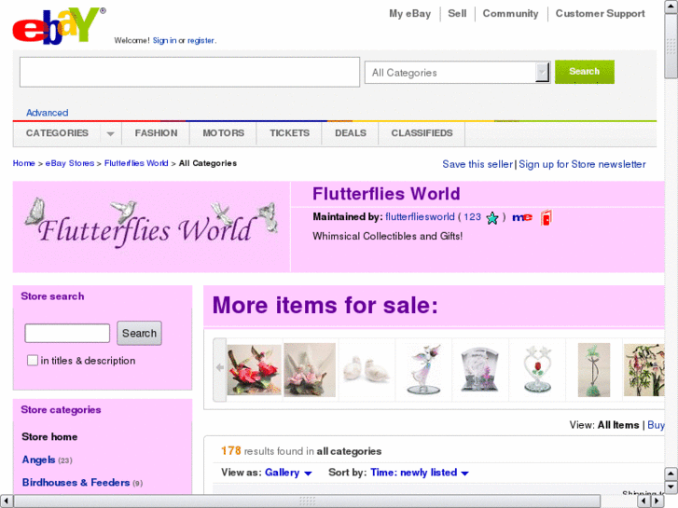This screenshot has height=508, width=678.
Task: Open the Advanced search link
Action: [x=48, y=113]
